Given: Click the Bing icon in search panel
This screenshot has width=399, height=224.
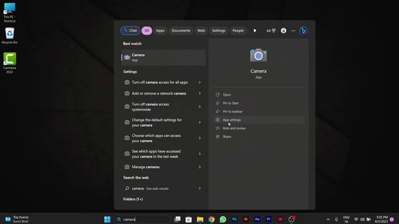Looking at the screenshot, I should coord(304,30).
